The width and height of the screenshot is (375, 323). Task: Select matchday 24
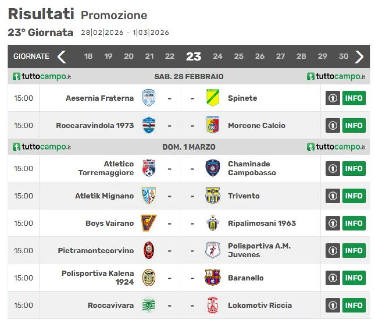[217, 56]
